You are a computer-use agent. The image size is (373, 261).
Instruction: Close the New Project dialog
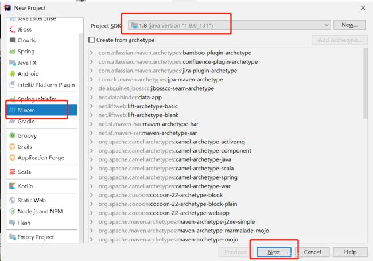(363, 8)
